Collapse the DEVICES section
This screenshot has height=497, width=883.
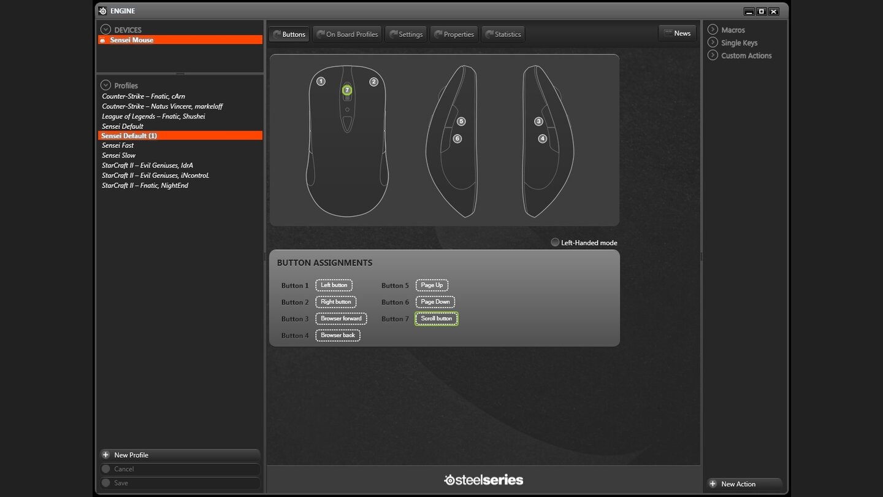pos(105,29)
